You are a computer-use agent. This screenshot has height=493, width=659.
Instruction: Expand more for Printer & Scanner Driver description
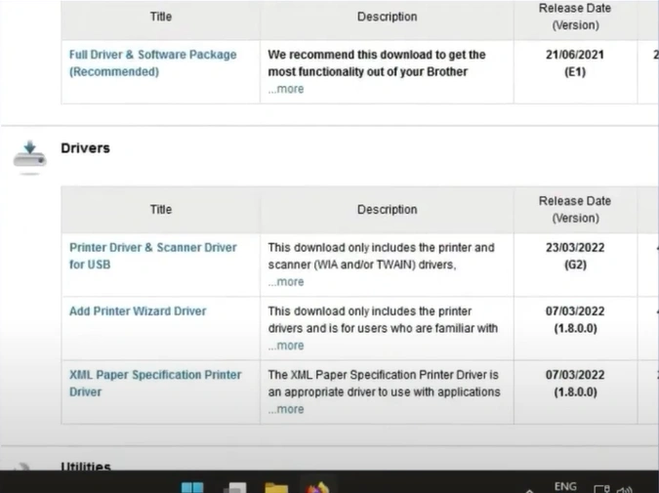tap(286, 282)
